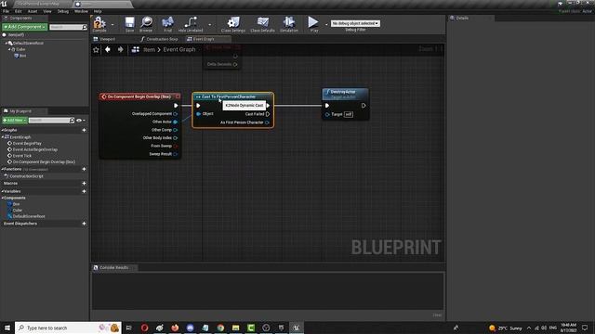Select the DestroyActor node header
Viewport: 595px width, 334px height.
coord(345,94)
